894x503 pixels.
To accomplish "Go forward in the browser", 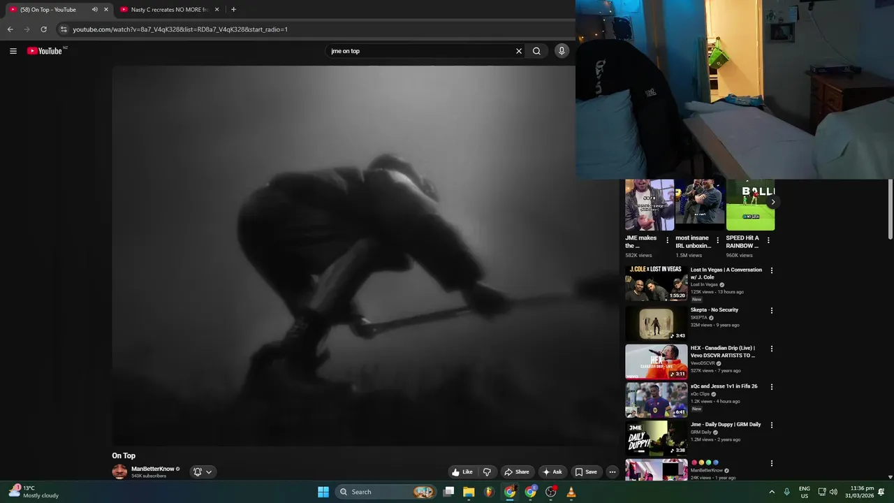I will tap(27, 29).
